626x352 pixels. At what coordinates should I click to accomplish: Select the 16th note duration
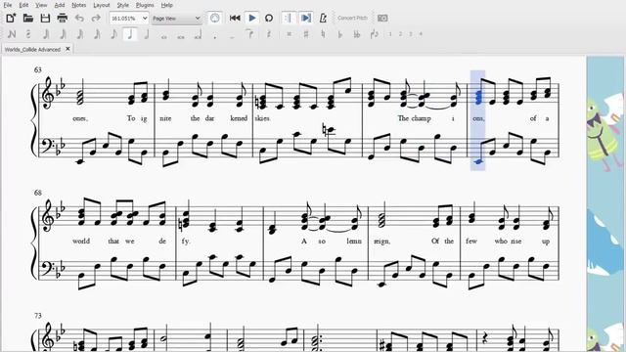[97, 34]
